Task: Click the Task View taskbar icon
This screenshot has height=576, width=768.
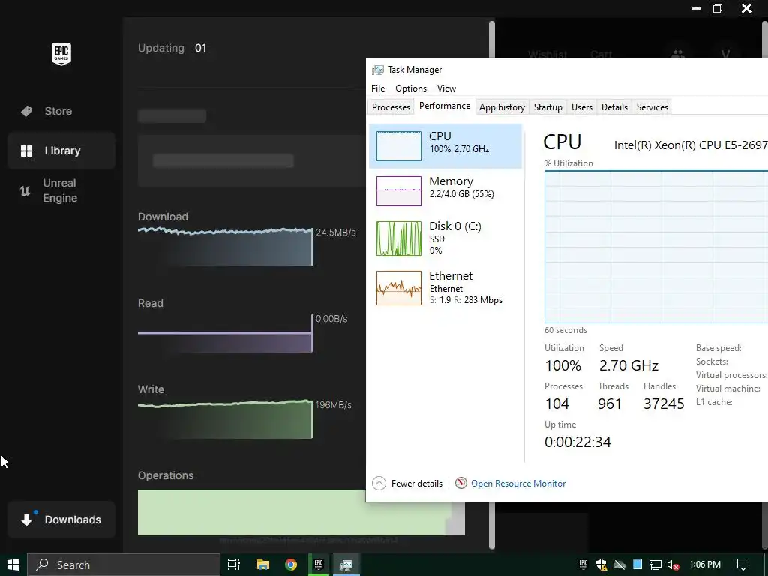Action: pyautogui.click(x=234, y=565)
